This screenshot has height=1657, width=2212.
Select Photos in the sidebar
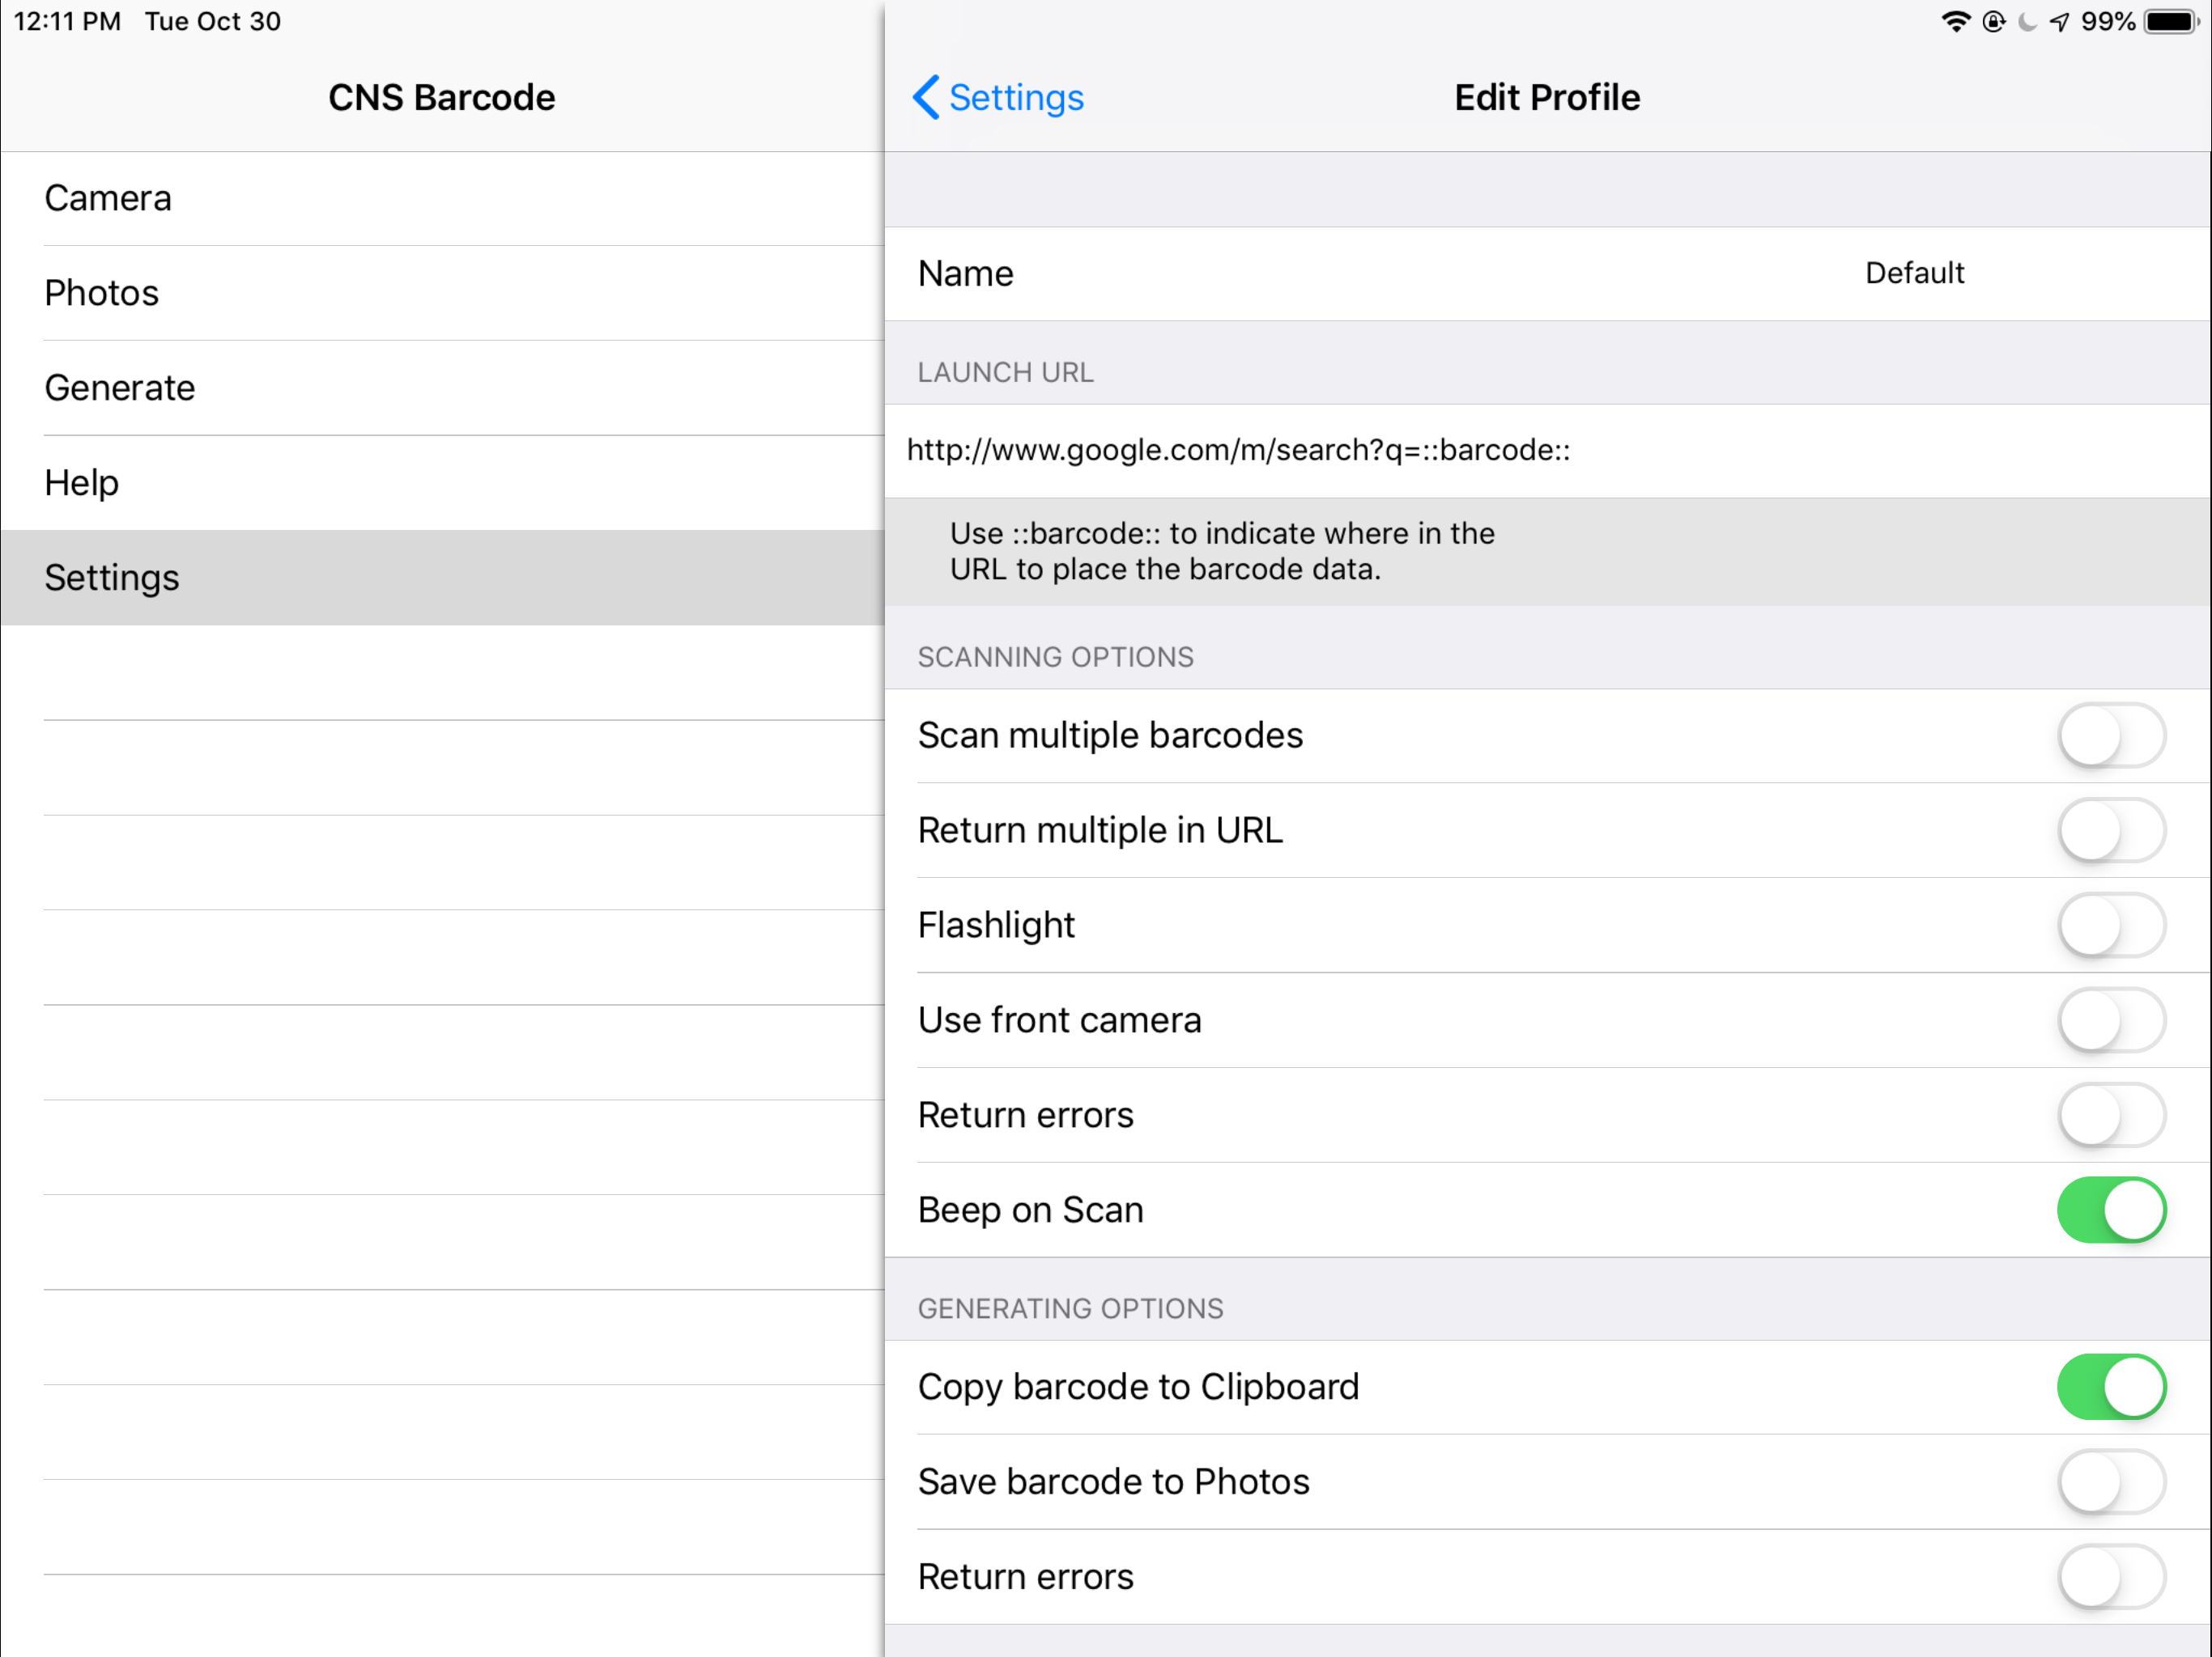pyautogui.click(x=442, y=293)
